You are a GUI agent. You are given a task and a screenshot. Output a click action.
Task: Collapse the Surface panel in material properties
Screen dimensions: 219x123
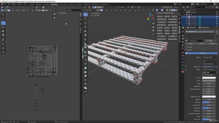(189, 50)
